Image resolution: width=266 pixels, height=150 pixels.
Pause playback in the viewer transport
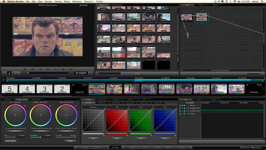[48, 69]
